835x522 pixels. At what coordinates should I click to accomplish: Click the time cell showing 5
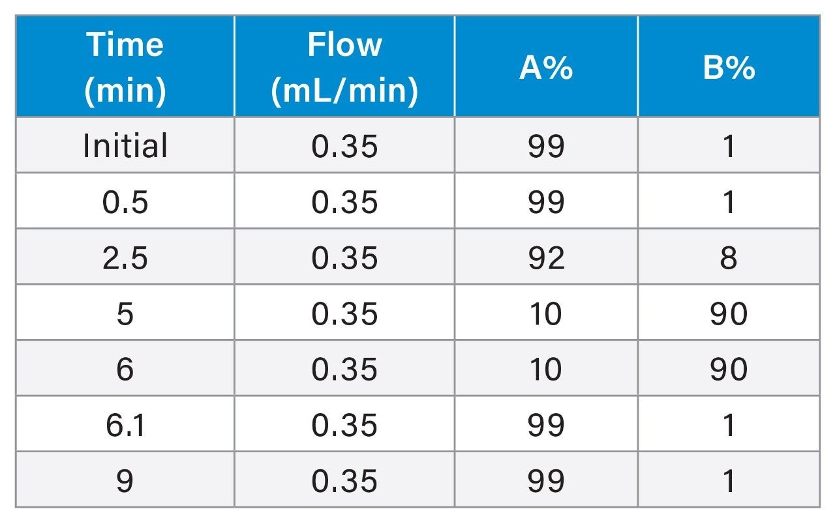pyautogui.click(x=125, y=313)
